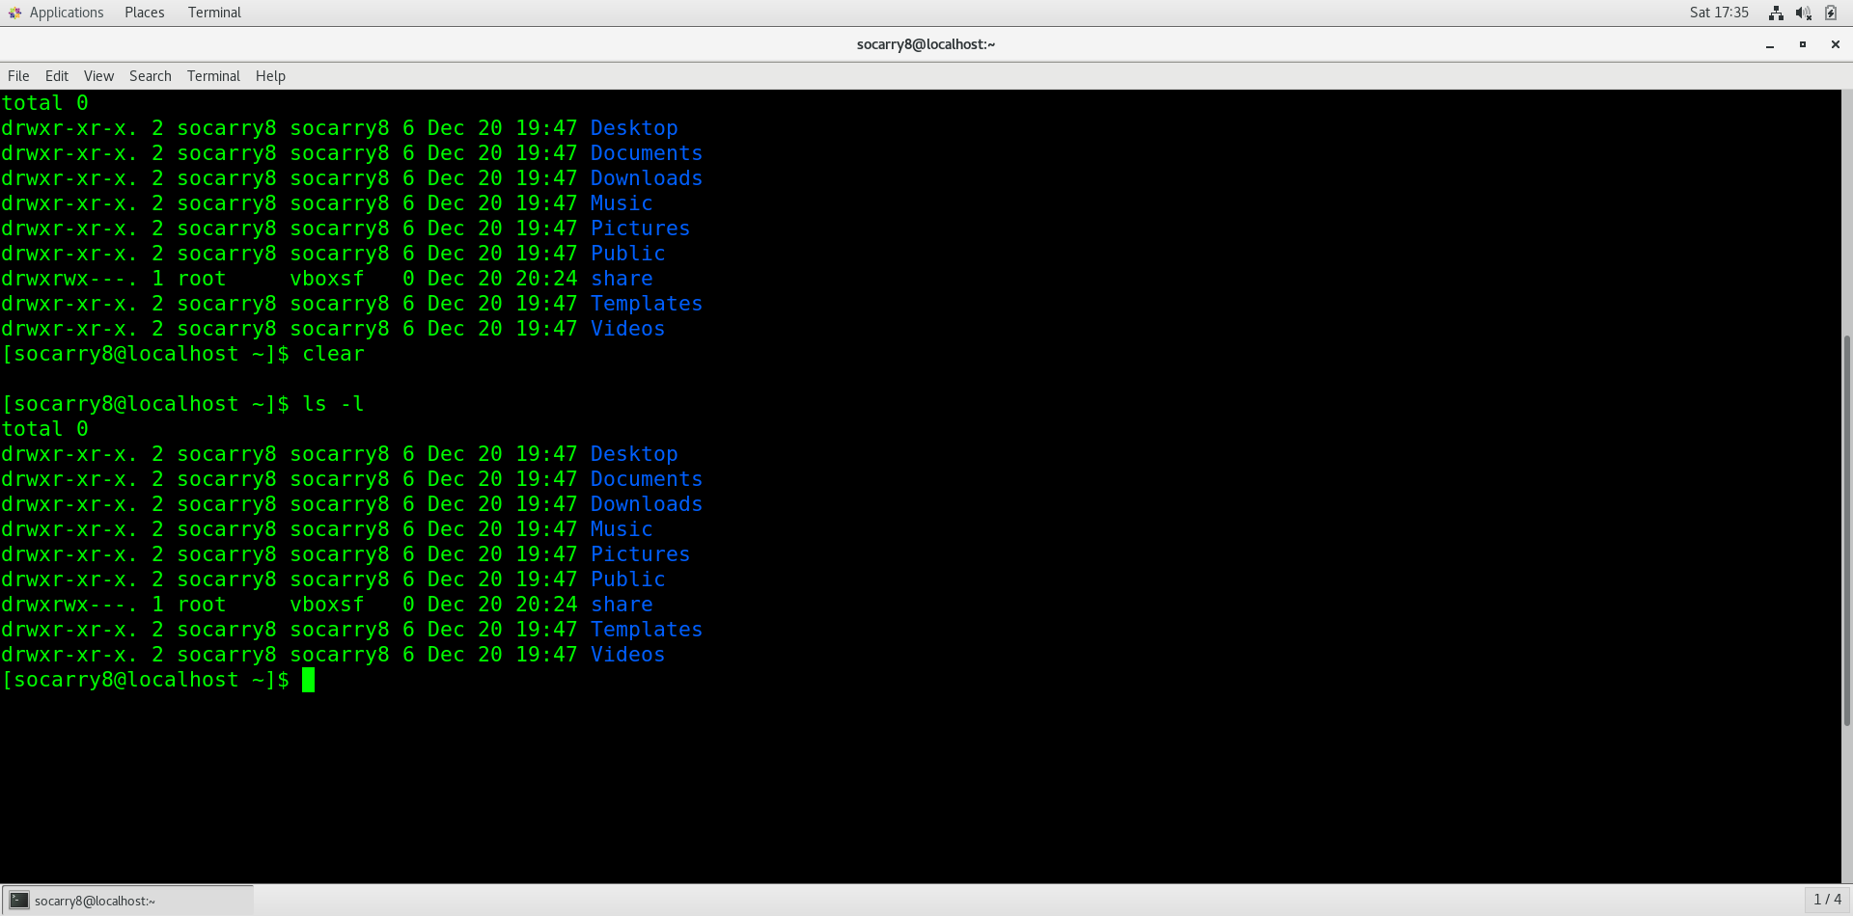Screen dimensions: 1853x916
Task: Click 'Downloads' in the upper listing
Action: click(x=647, y=178)
